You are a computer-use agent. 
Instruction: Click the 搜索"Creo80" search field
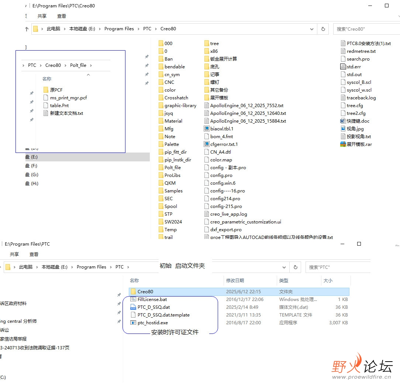coord(366,29)
